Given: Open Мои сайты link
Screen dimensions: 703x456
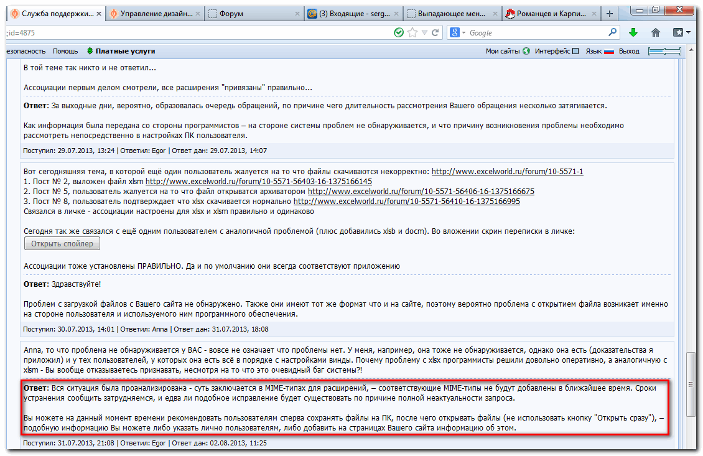Looking at the screenshot, I should pos(503,51).
